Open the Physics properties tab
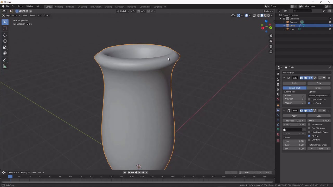The height and width of the screenshot is (187, 333). (x=278, y=120)
